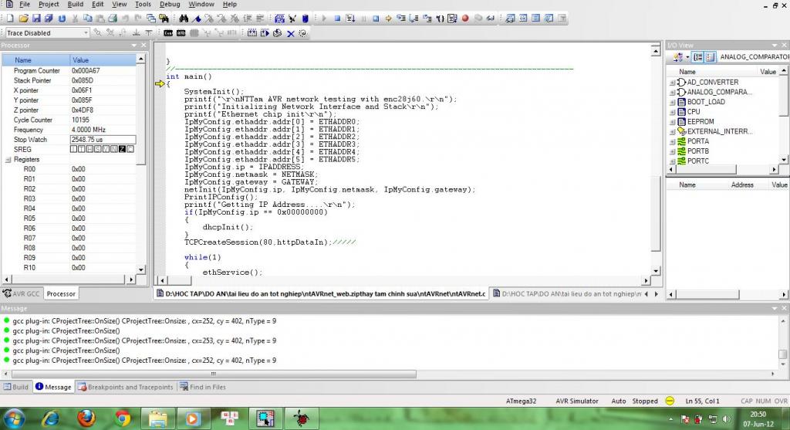Open the Breakpoints and Tracepoints tab
This screenshot has width=790, height=430.
point(126,387)
